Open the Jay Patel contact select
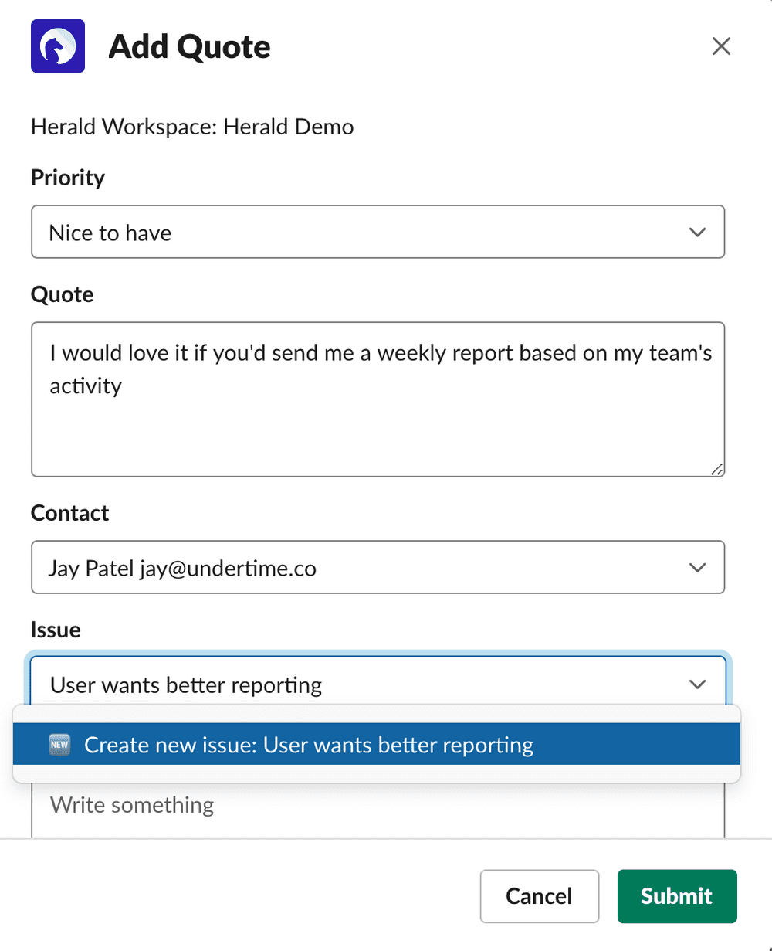This screenshot has height=951, width=772. point(378,567)
